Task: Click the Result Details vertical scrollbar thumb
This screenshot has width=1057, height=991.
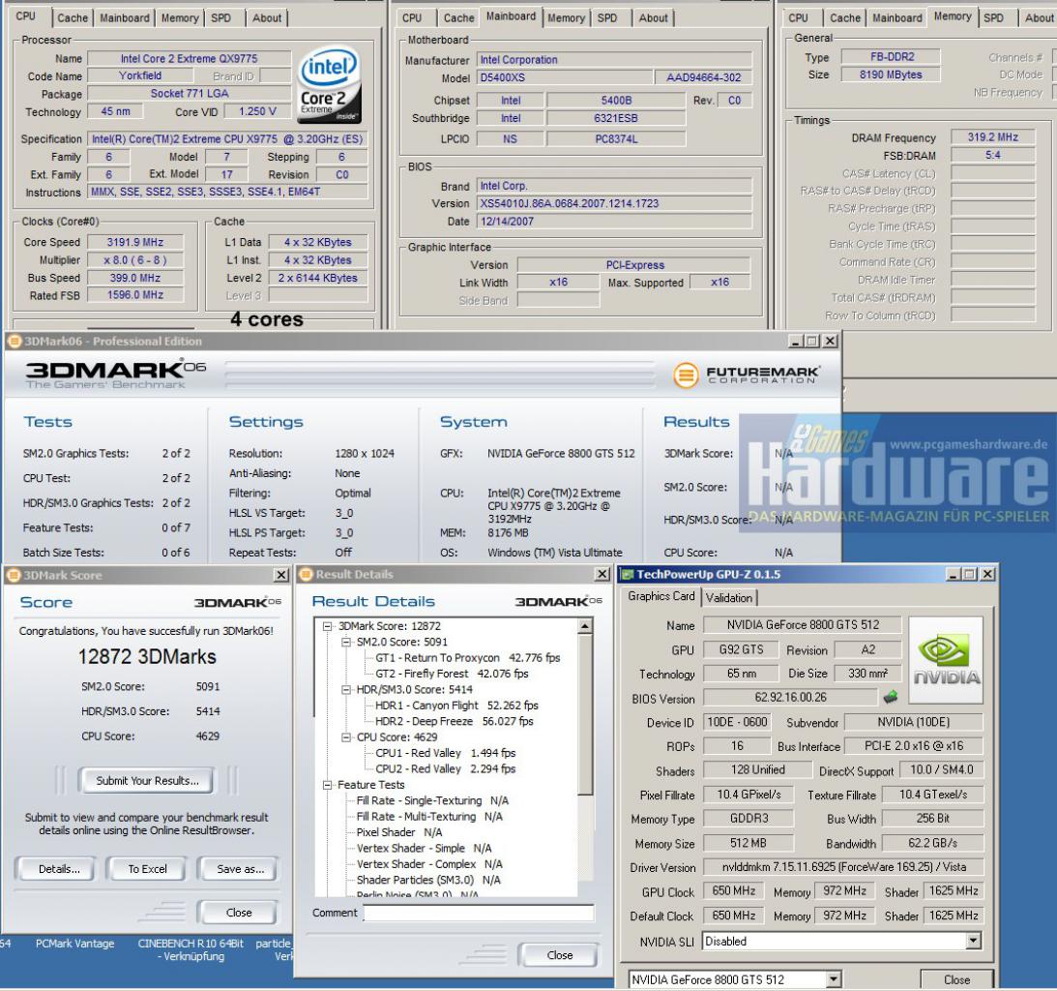Action: [585, 715]
